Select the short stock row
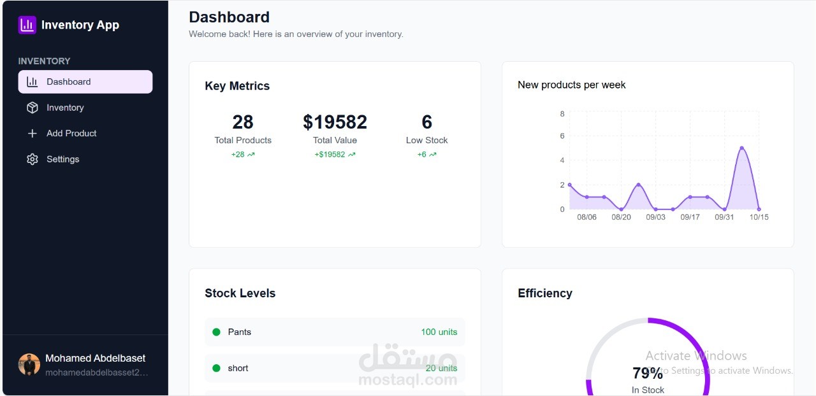Viewport: 816px width, 396px height. 335,368
